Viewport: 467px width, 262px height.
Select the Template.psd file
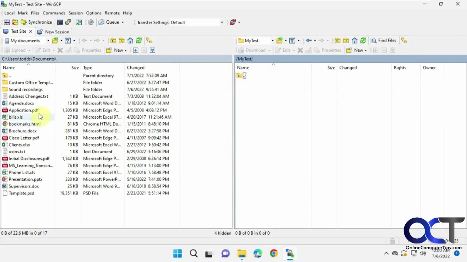click(x=22, y=193)
